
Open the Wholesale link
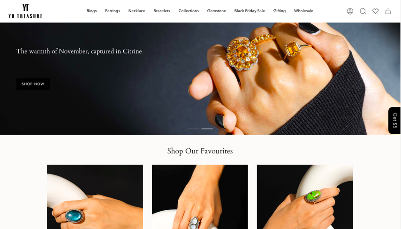coord(303,11)
